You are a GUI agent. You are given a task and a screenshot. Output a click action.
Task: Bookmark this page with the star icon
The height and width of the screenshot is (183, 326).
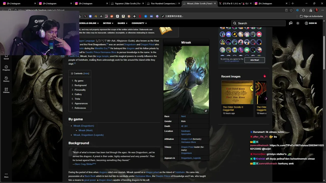coord(291,10)
